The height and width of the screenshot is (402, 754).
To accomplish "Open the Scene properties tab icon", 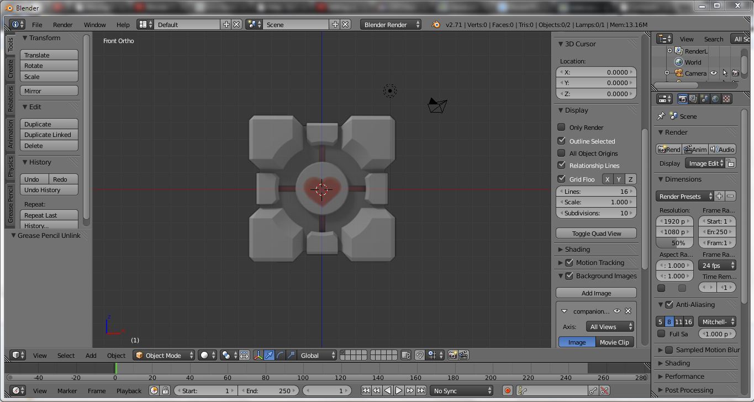I will (x=704, y=99).
